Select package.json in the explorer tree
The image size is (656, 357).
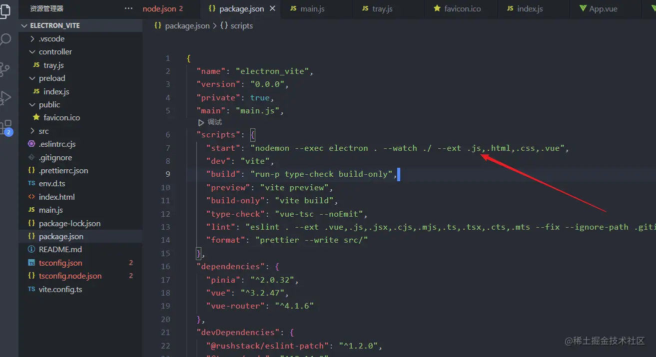[x=80, y=236]
